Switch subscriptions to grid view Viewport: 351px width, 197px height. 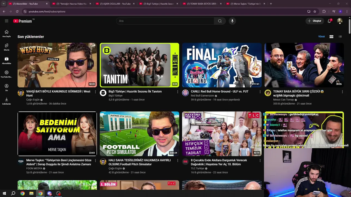[331, 36]
